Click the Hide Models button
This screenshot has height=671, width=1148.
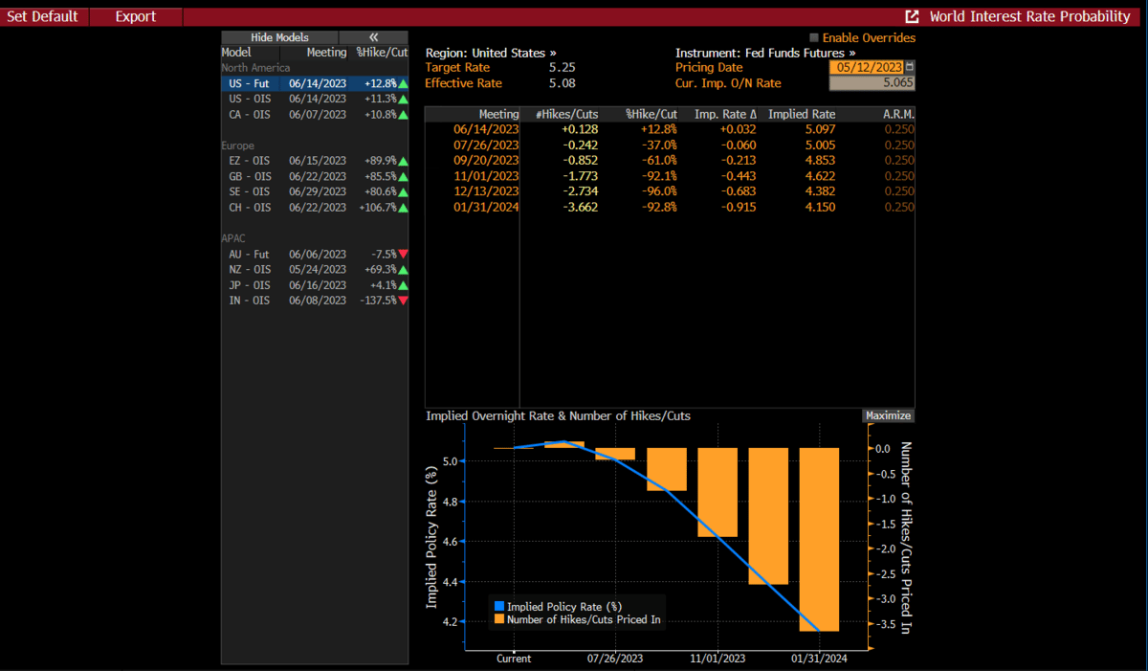[279, 37]
